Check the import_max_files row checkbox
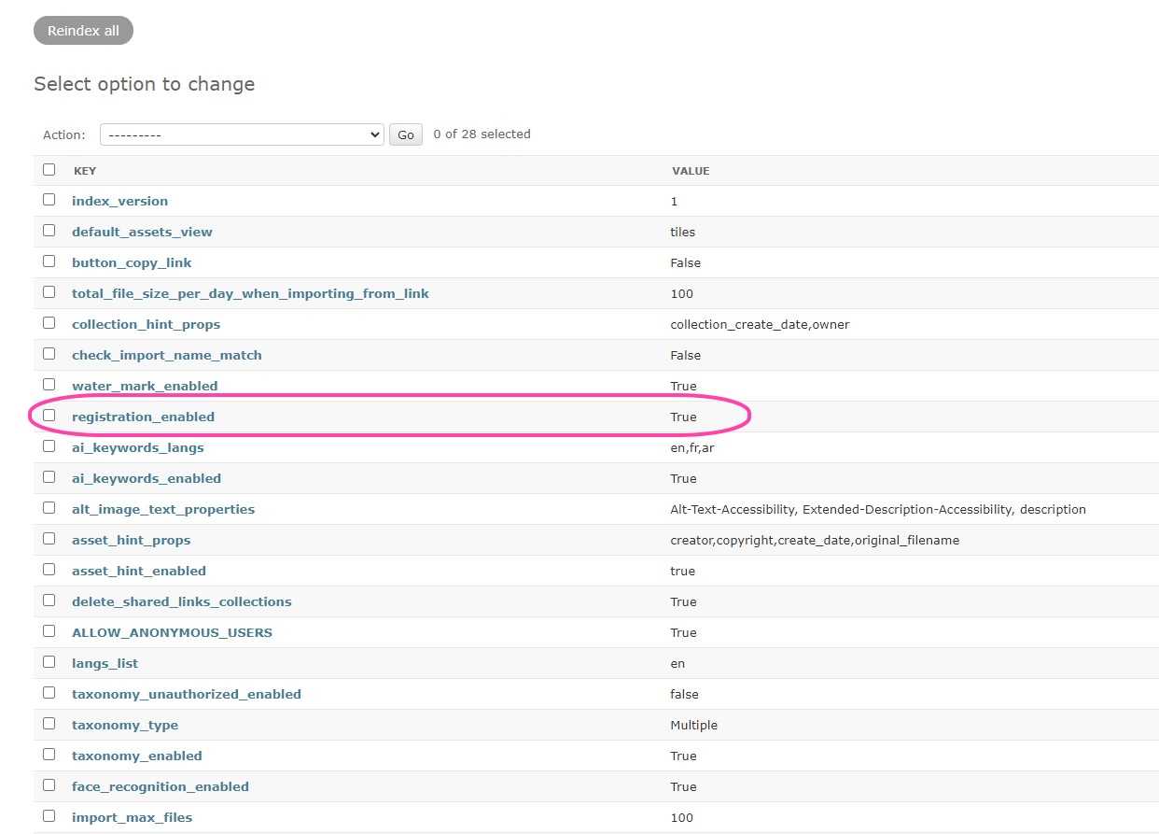1159x834 pixels. coord(49,816)
